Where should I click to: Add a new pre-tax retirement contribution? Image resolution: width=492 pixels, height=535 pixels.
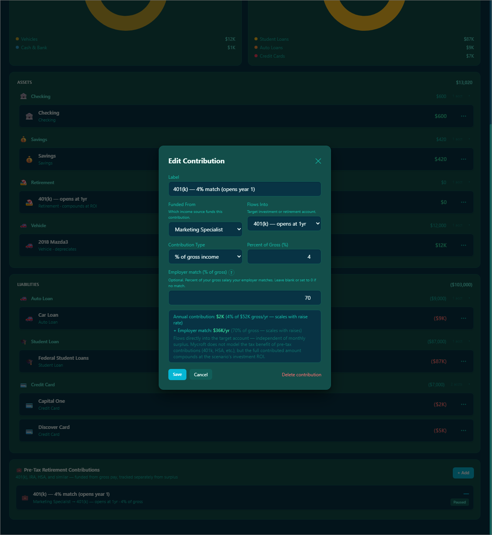pos(463,473)
